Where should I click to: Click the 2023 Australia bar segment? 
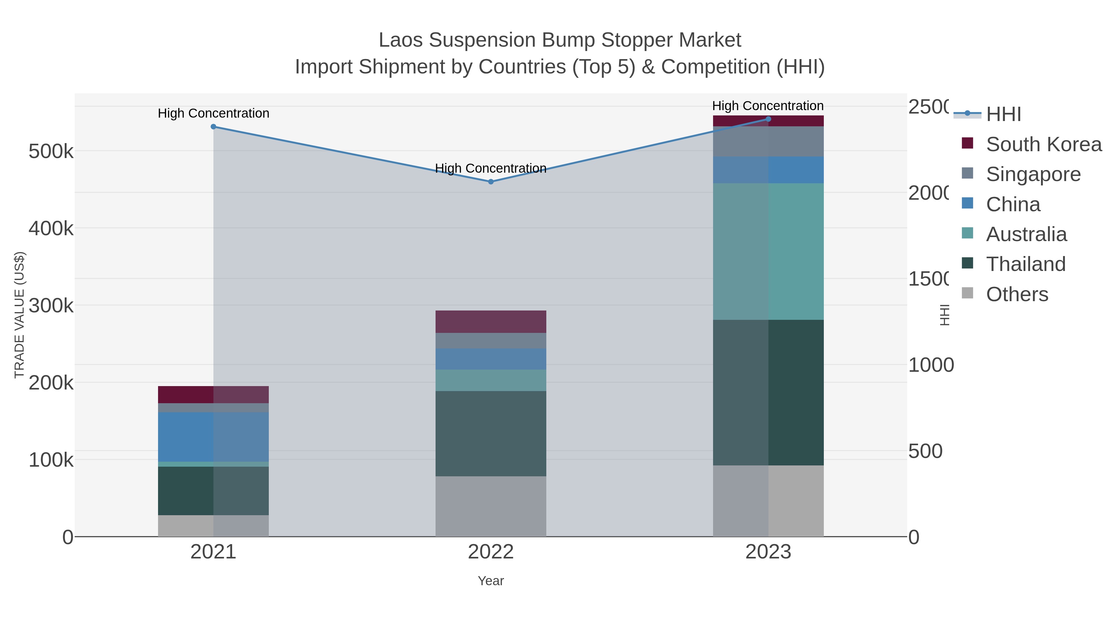pos(768,251)
